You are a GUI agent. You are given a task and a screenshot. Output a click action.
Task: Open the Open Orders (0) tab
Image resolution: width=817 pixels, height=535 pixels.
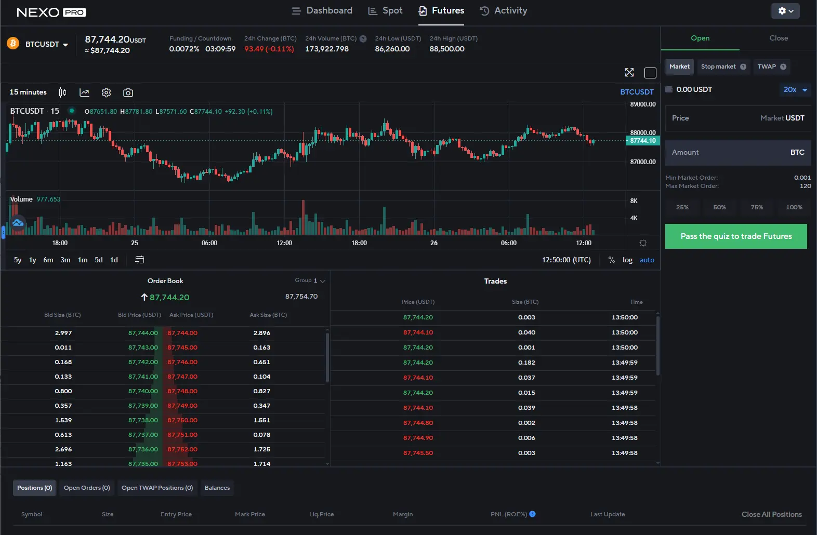tap(87, 488)
